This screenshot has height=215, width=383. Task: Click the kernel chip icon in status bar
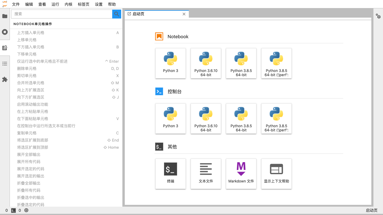point(26,210)
